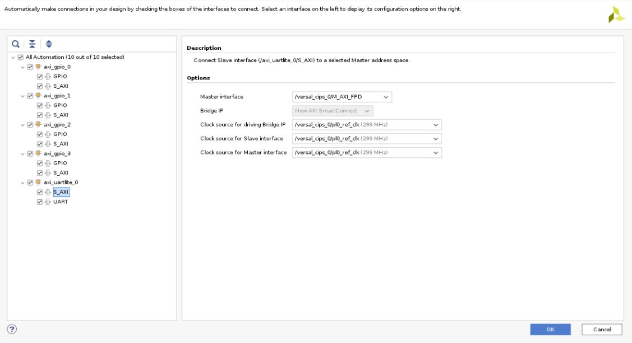Click the search magnifier icon
The width and height of the screenshot is (632, 343).
[x=16, y=44]
